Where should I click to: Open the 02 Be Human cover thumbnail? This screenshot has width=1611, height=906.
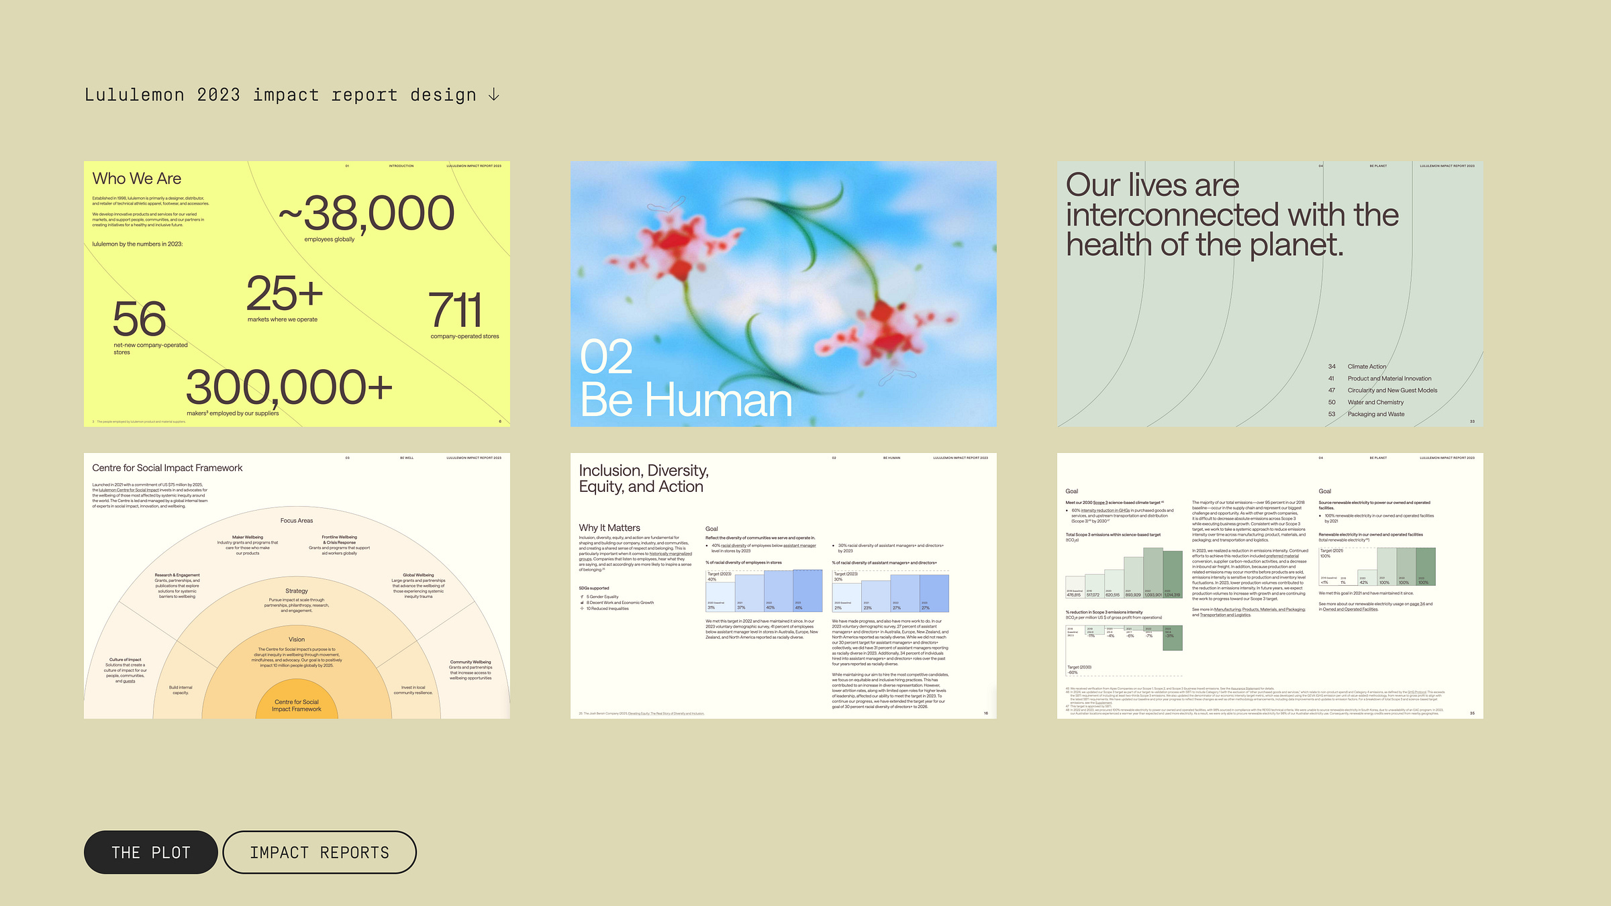[x=783, y=293]
